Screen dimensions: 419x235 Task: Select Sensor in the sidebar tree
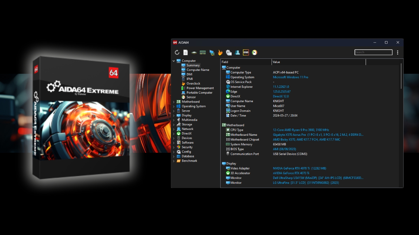click(x=191, y=97)
